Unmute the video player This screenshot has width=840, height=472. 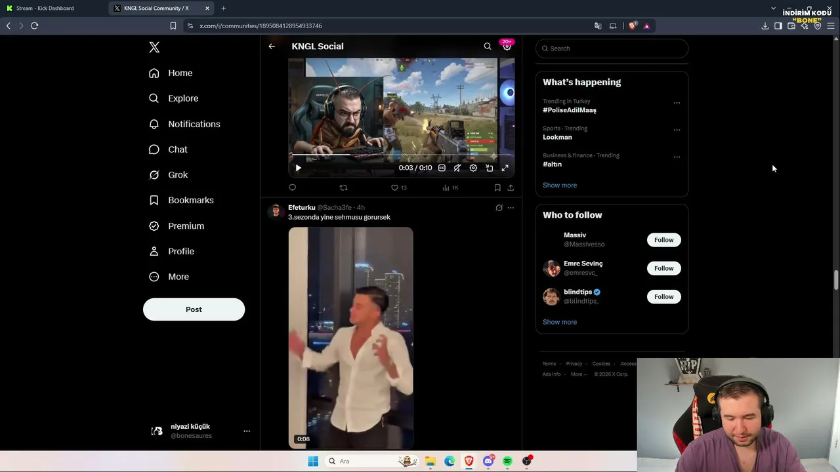[x=457, y=168]
